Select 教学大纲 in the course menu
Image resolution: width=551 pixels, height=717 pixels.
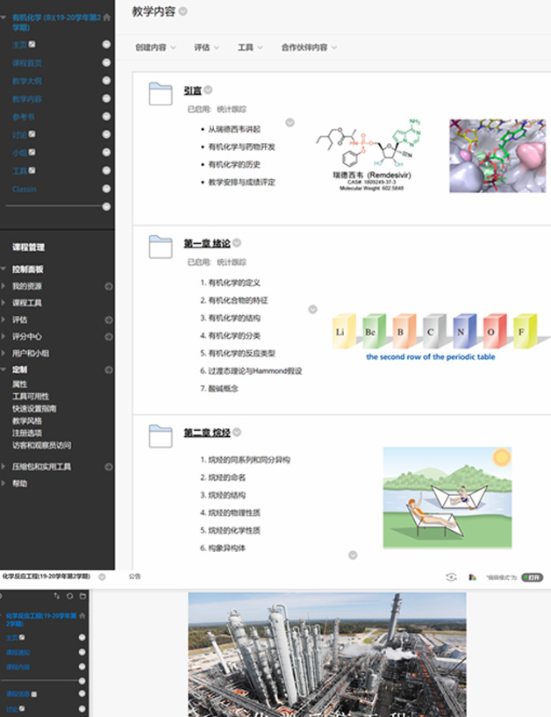pos(27,81)
